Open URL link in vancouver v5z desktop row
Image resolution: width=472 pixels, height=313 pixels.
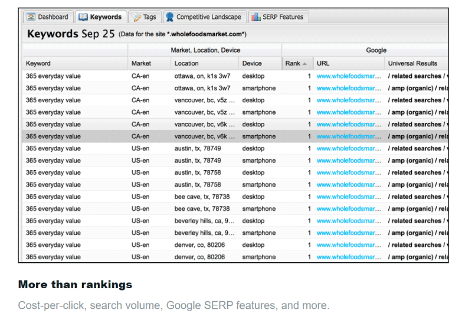[x=349, y=100]
